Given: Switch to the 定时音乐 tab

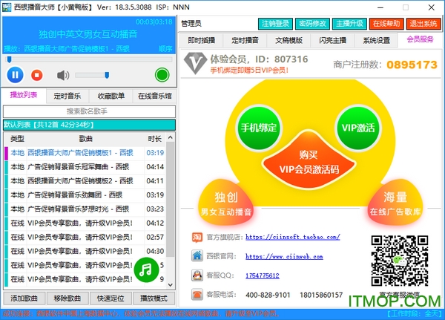Looking at the screenshot, I should (67, 96).
